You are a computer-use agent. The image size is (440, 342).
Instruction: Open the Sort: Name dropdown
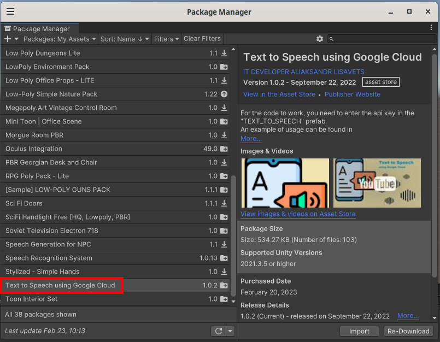pos(125,39)
